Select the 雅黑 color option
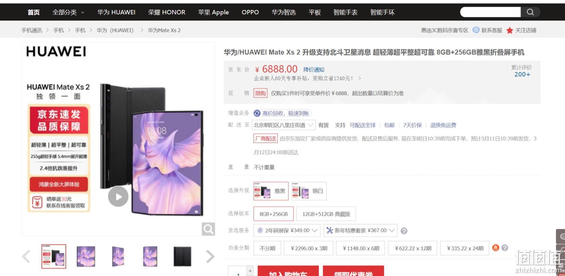The height and width of the screenshot is (276, 565). (x=271, y=191)
